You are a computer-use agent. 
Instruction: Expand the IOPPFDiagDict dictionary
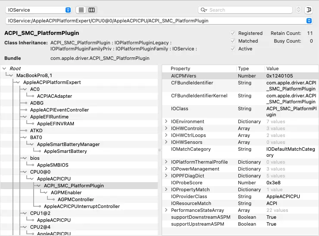(166, 176)
